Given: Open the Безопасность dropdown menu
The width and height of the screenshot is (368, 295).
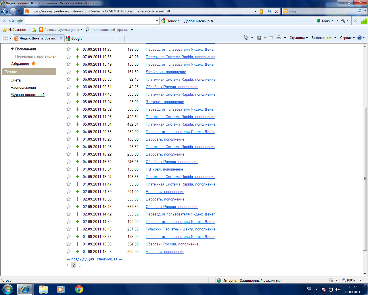Looking at the screenshot, I should (324, 38).
